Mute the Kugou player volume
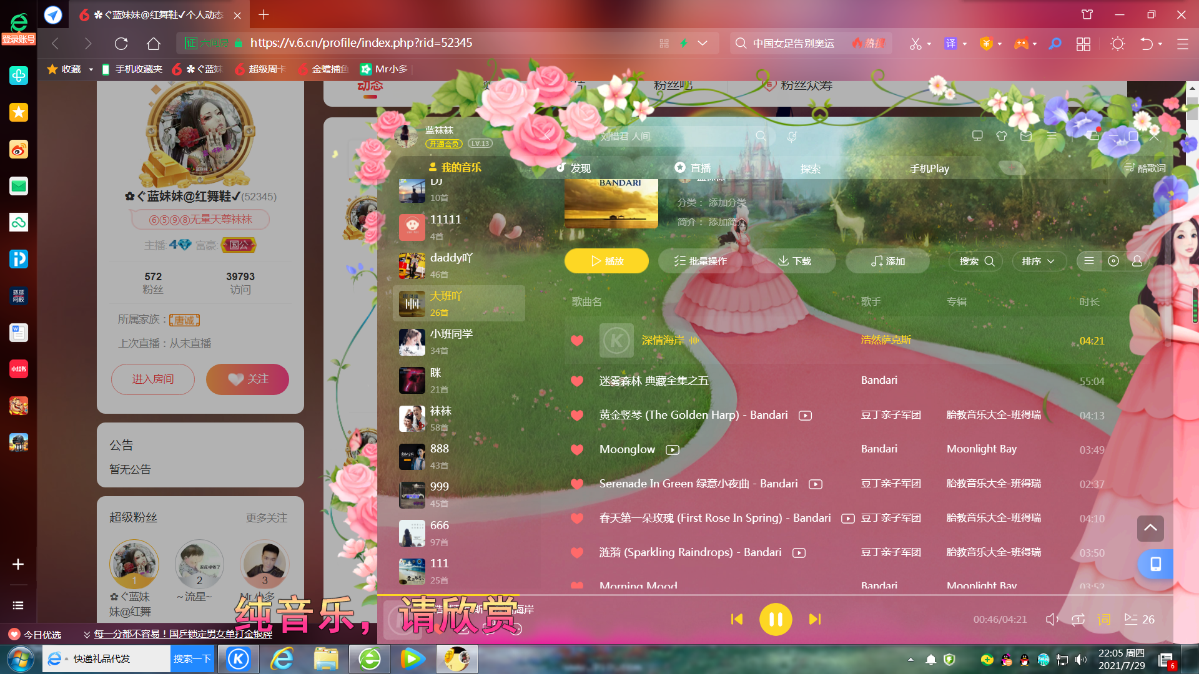 point(1052,619)
